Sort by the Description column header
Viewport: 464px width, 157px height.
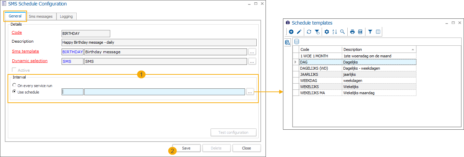click(x=376, y=49)
